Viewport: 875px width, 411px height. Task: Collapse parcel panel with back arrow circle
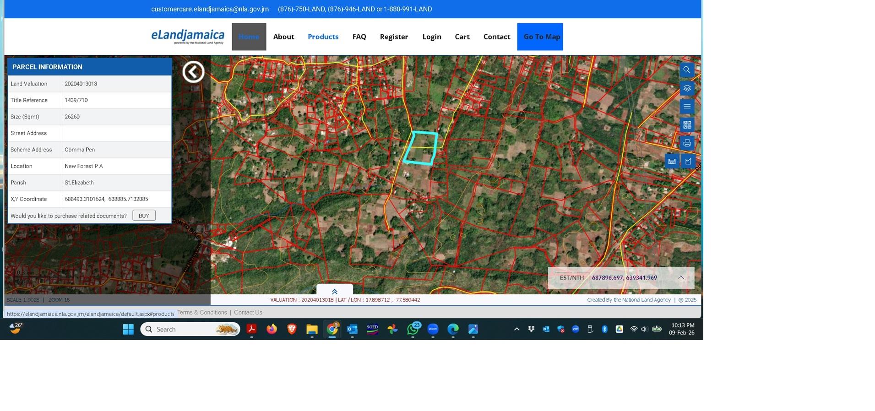tap(193, 72)
